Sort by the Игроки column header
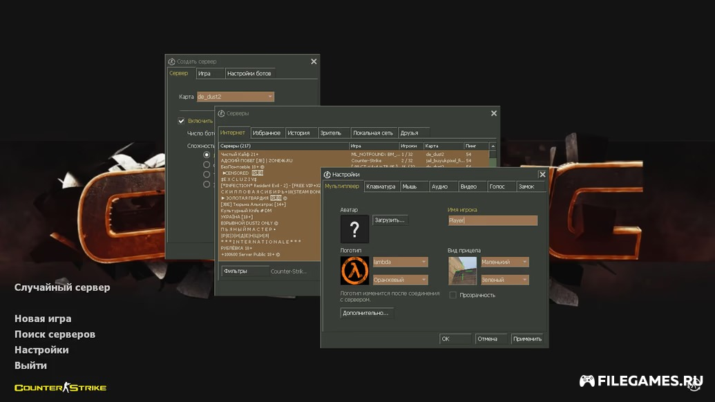This screenshot has height=402, width=715. [411, 146]
